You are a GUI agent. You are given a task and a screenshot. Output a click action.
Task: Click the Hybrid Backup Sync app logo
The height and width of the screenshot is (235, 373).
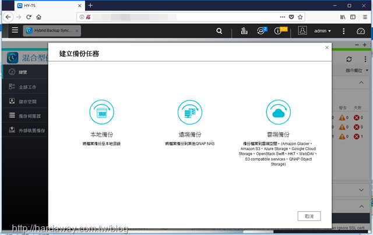tap(12, 58)
